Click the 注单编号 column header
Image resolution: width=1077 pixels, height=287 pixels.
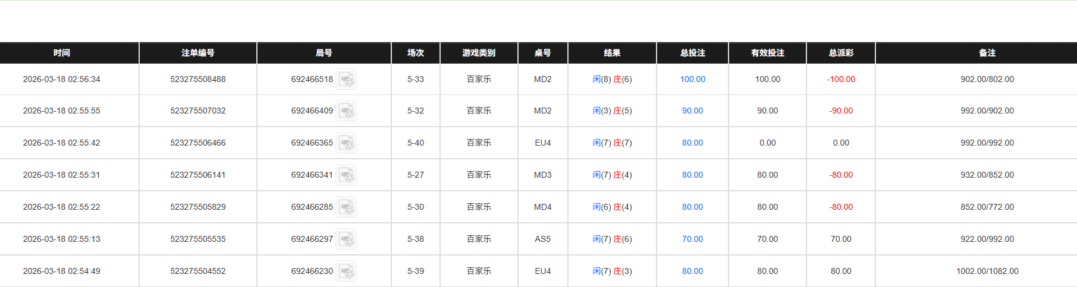[x=198, y=53]
